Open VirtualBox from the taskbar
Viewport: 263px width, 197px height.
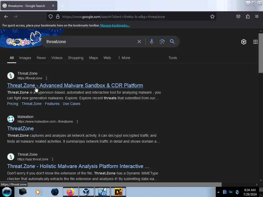coord(86,192)
